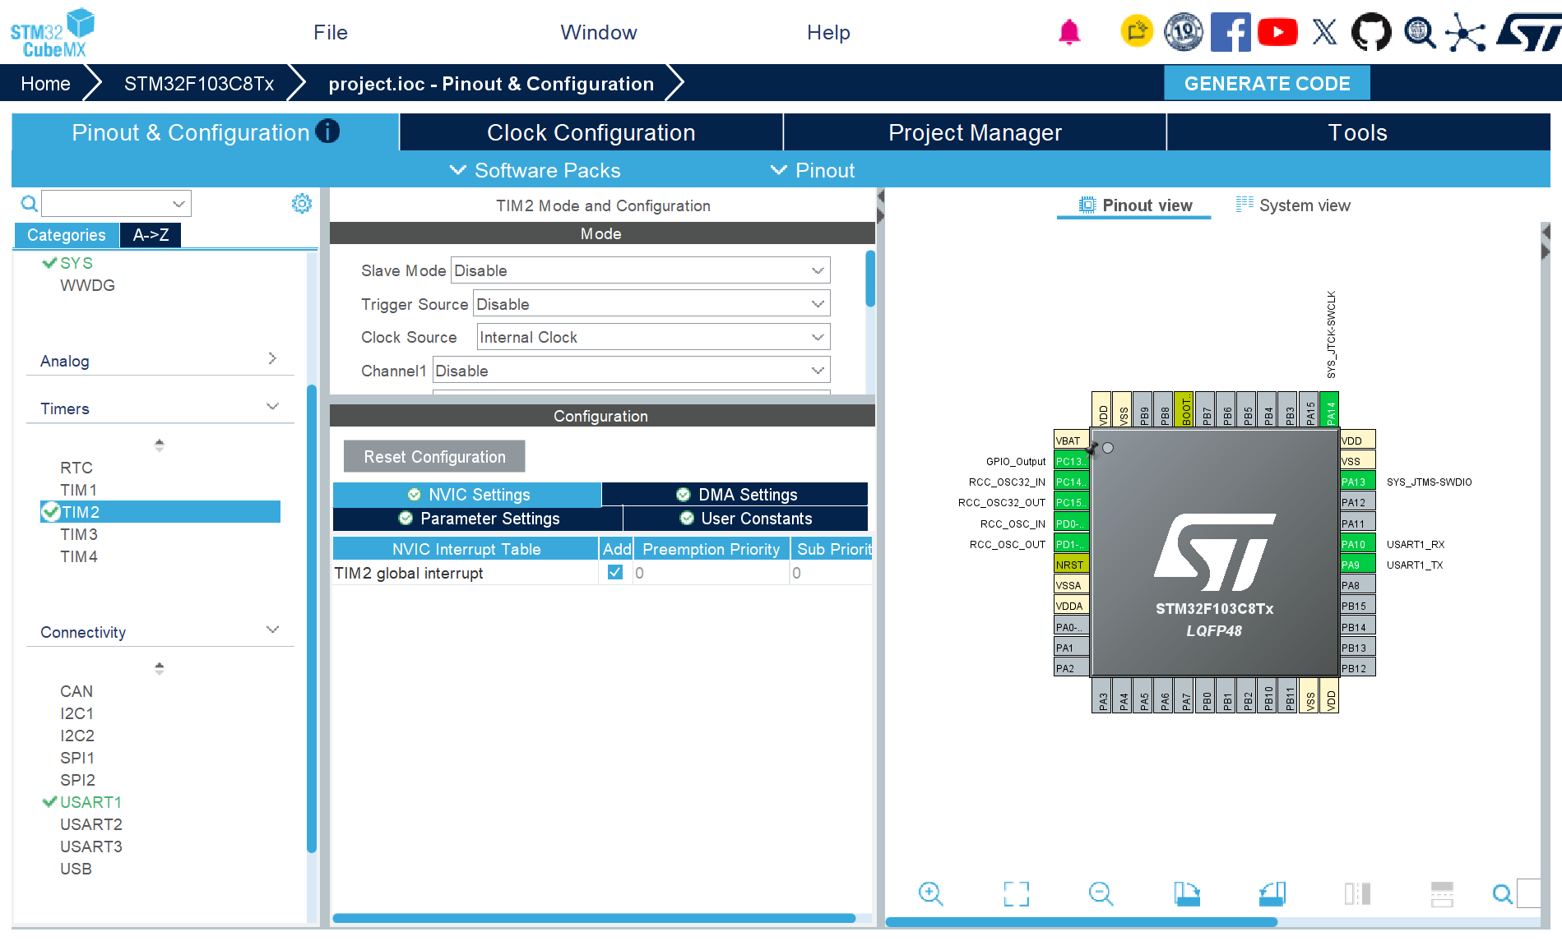This screenshot has width=1562, height=941.
Task: Open the DMA Settings tab
Action: 736,495
